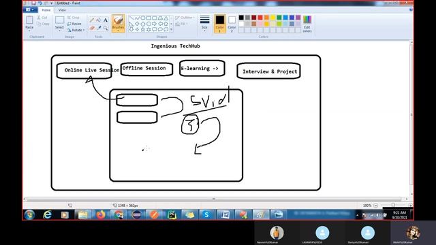Click the Cut button
The height and width of the screenshot is (245, 436).
[x=42, y=18]
